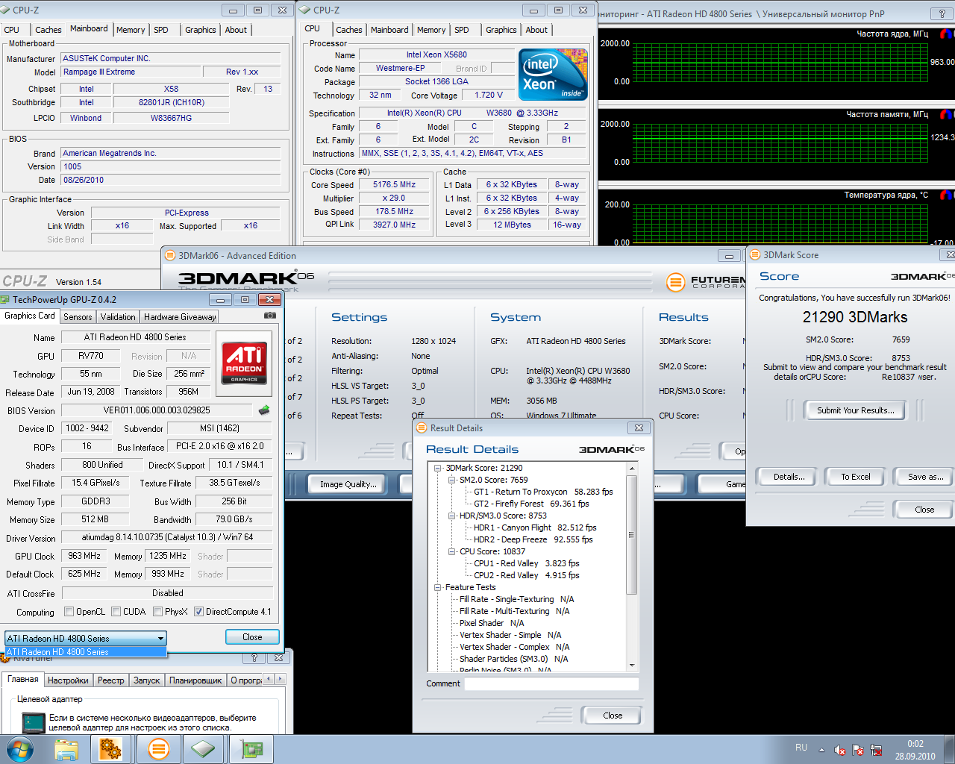The width and height of the screenshot is (955, 764).
Task: Open the Caches tab in right CPU-Z window
Action: pyautogui.click(x=348, y=30)
